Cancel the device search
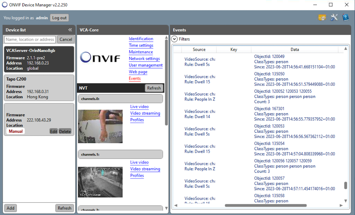 (66, 39)
